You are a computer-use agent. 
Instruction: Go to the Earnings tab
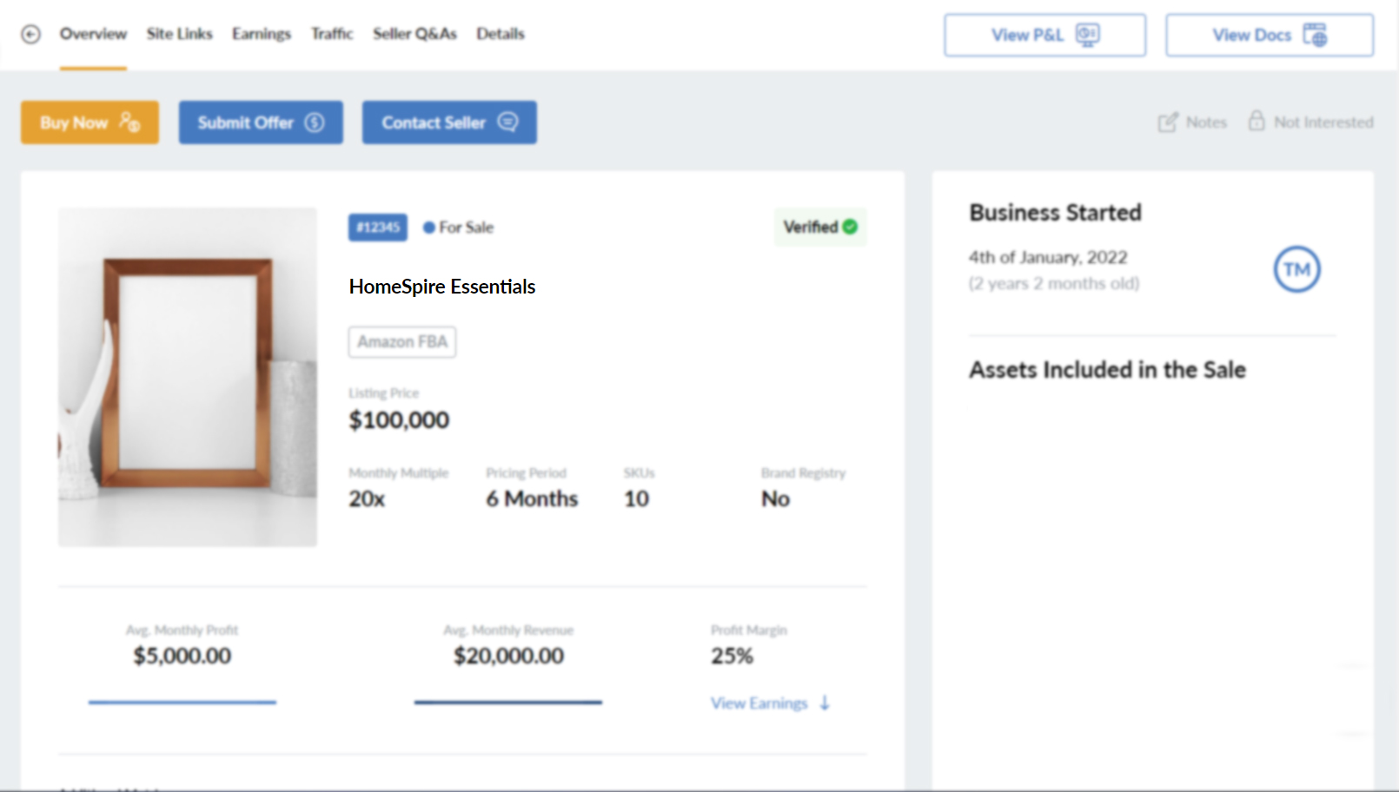click(x=261, y=34)
